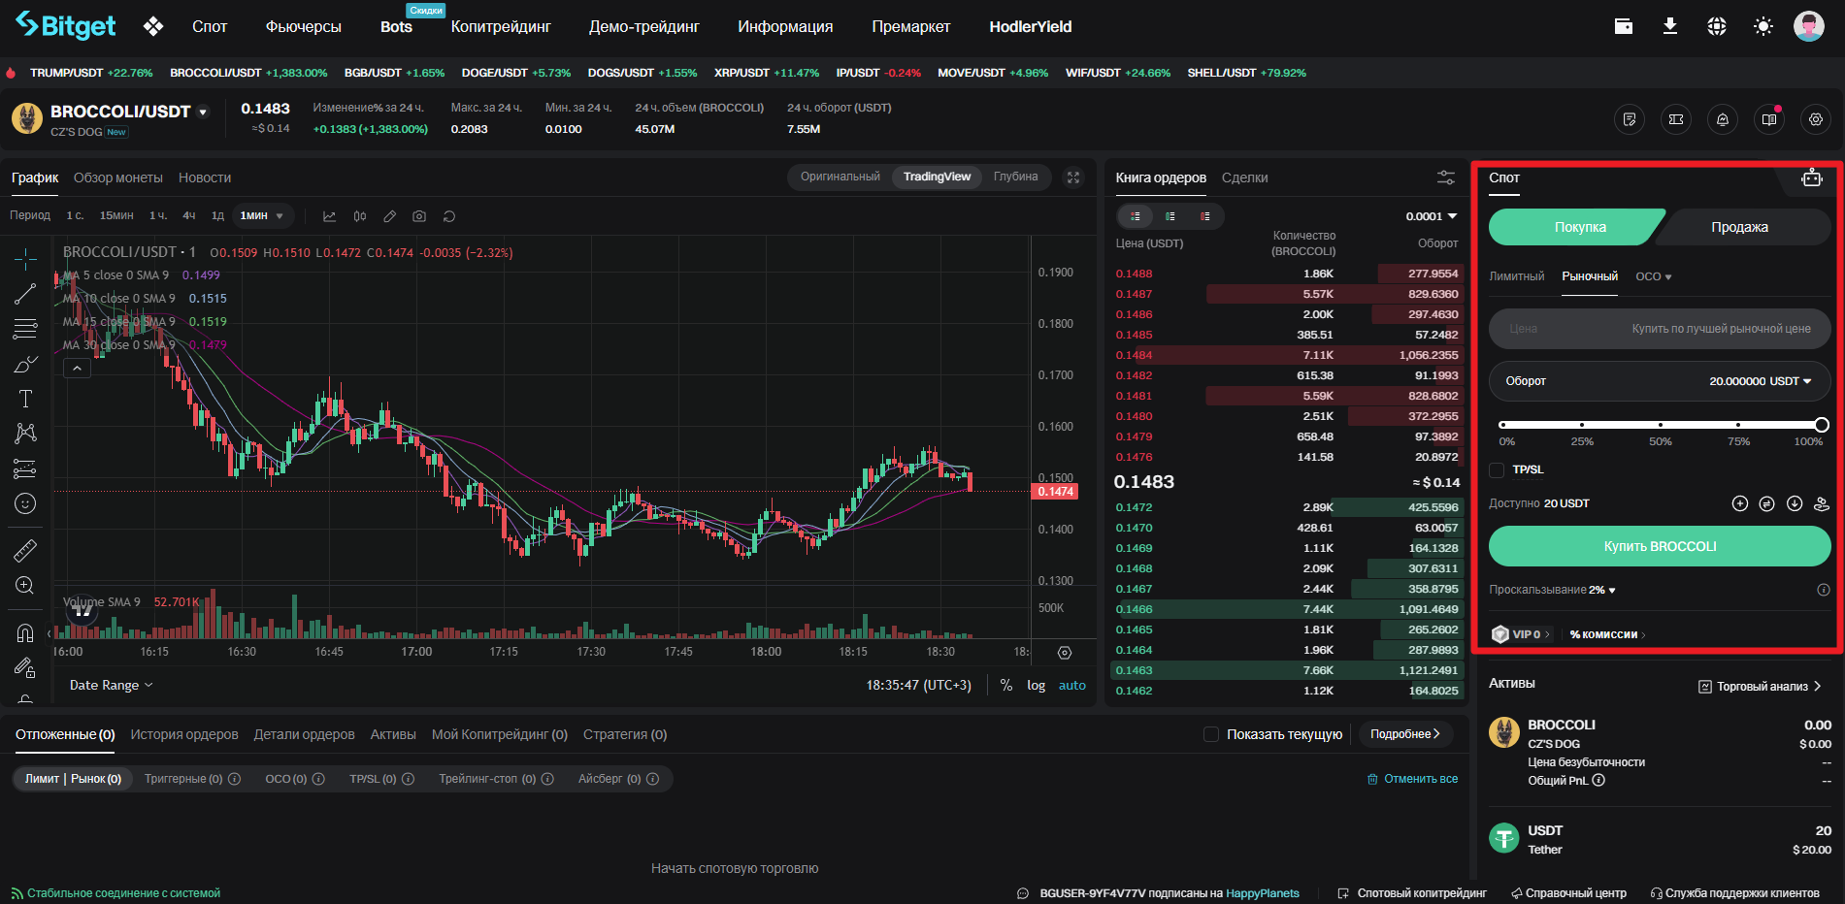The image size is (1845, 904).
Task: Select the text annotation tool
Action: point(25,399)
